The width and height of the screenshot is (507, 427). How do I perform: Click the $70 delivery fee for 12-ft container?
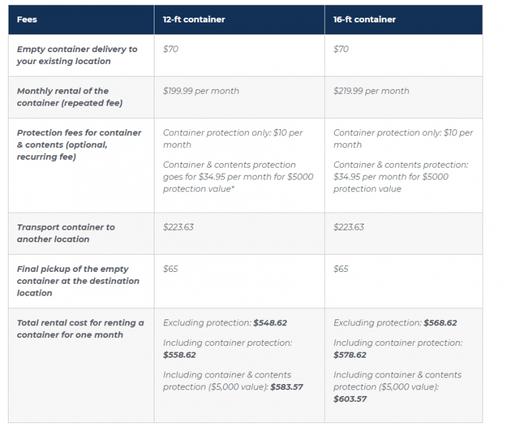click(x=170, y=49)
